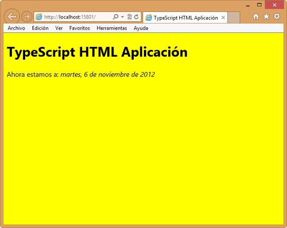Image resolution: width=287 pixels, height=228 pixels.
Task: Open Favorites with the star icon
Action: tap(266, 16)
